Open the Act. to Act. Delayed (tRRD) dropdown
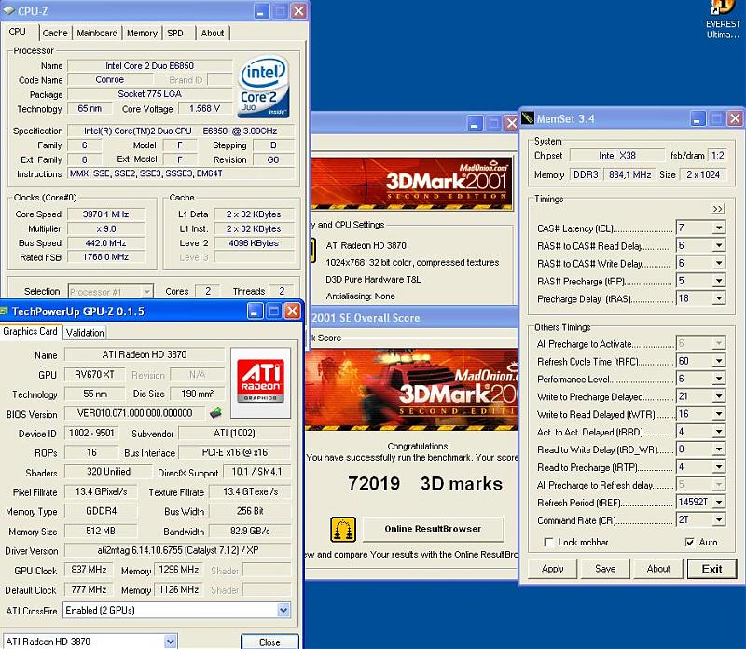Screen dimensions: 746x649 719,432
